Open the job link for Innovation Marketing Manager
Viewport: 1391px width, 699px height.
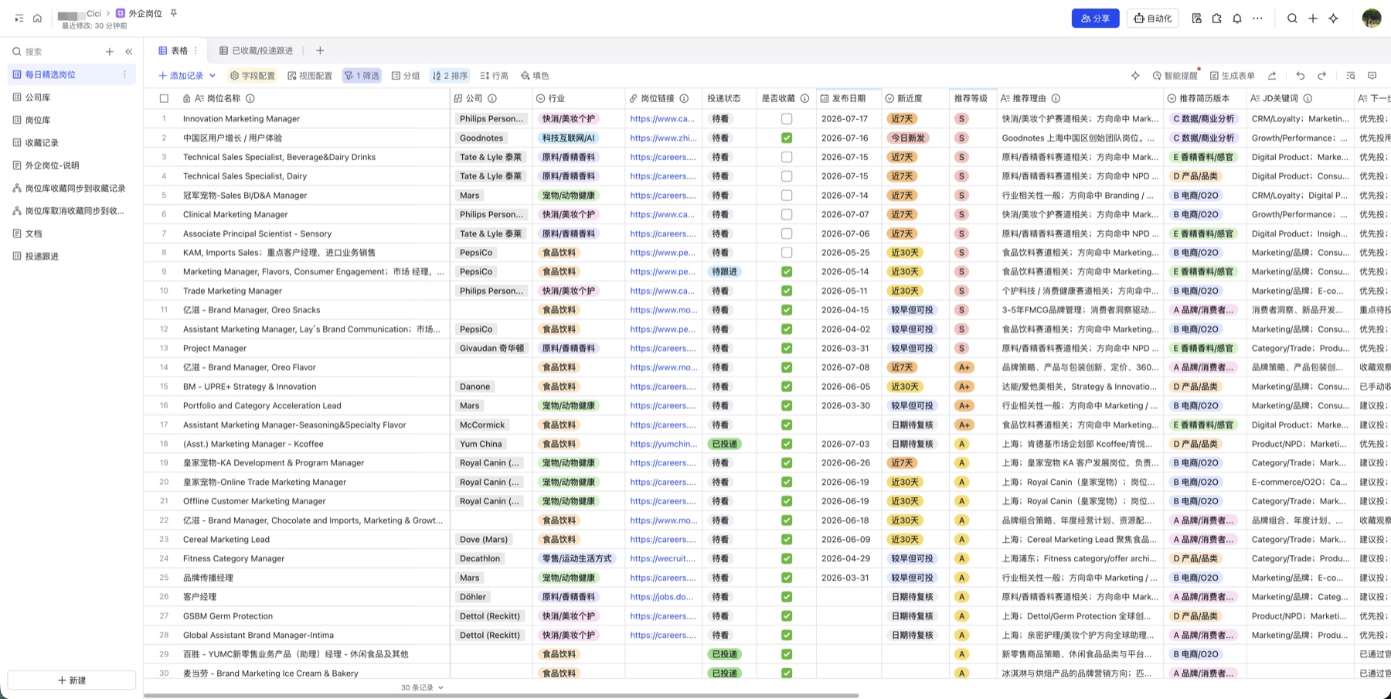662,119
